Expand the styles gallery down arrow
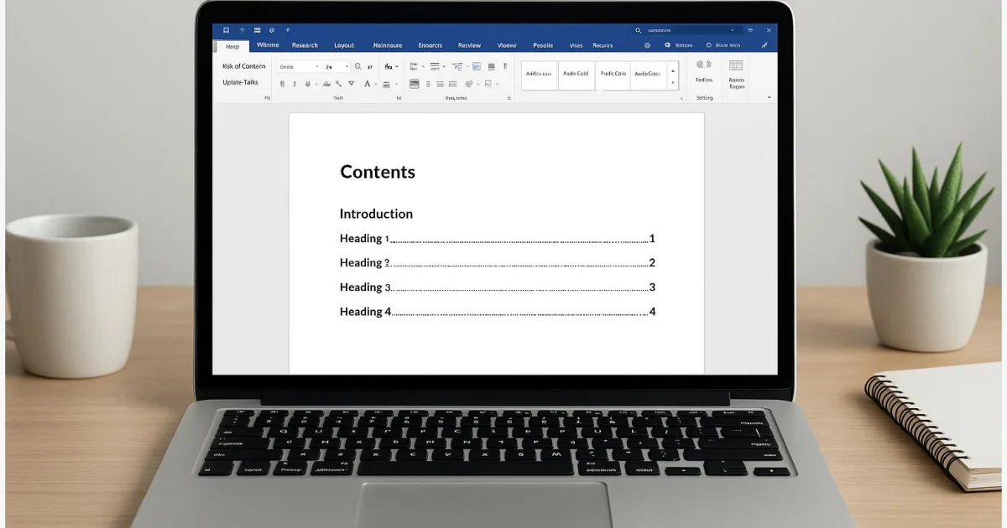The height and width of the screenshot is (528, 1007). [672, 83]
